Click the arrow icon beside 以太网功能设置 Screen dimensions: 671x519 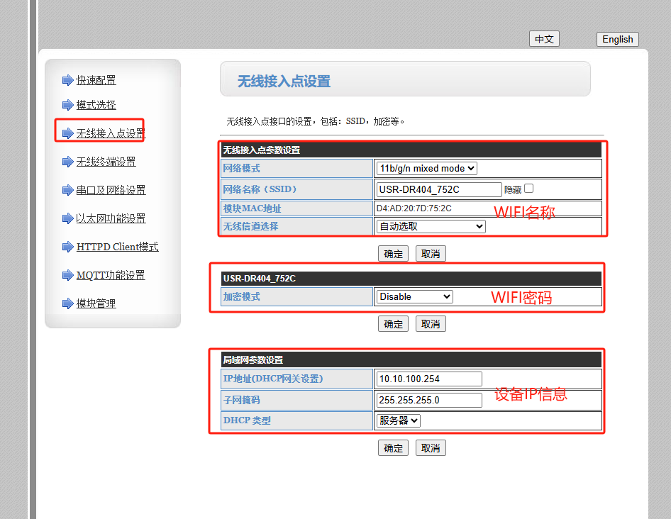(67, 218)
